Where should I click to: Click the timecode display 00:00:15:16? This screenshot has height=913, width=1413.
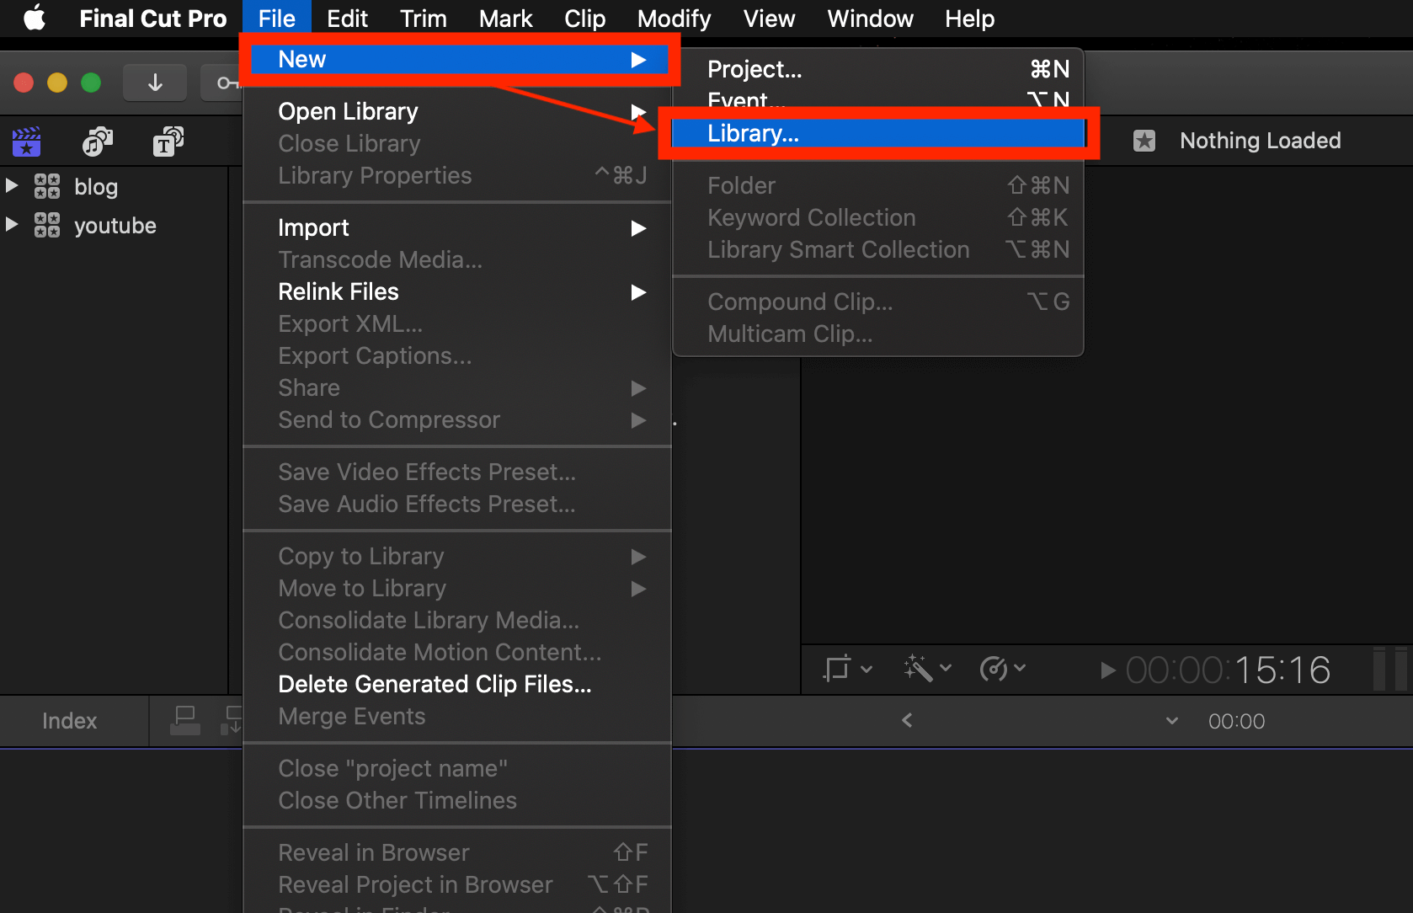(1228, 670)
